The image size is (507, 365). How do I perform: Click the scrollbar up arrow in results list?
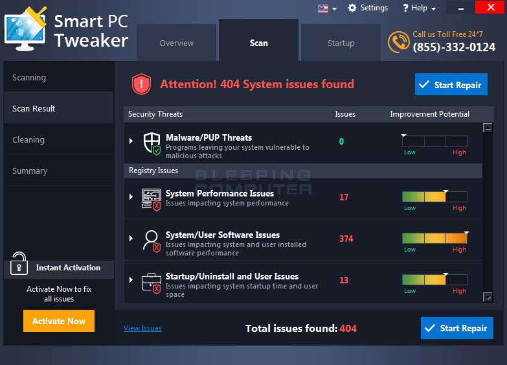488,128
